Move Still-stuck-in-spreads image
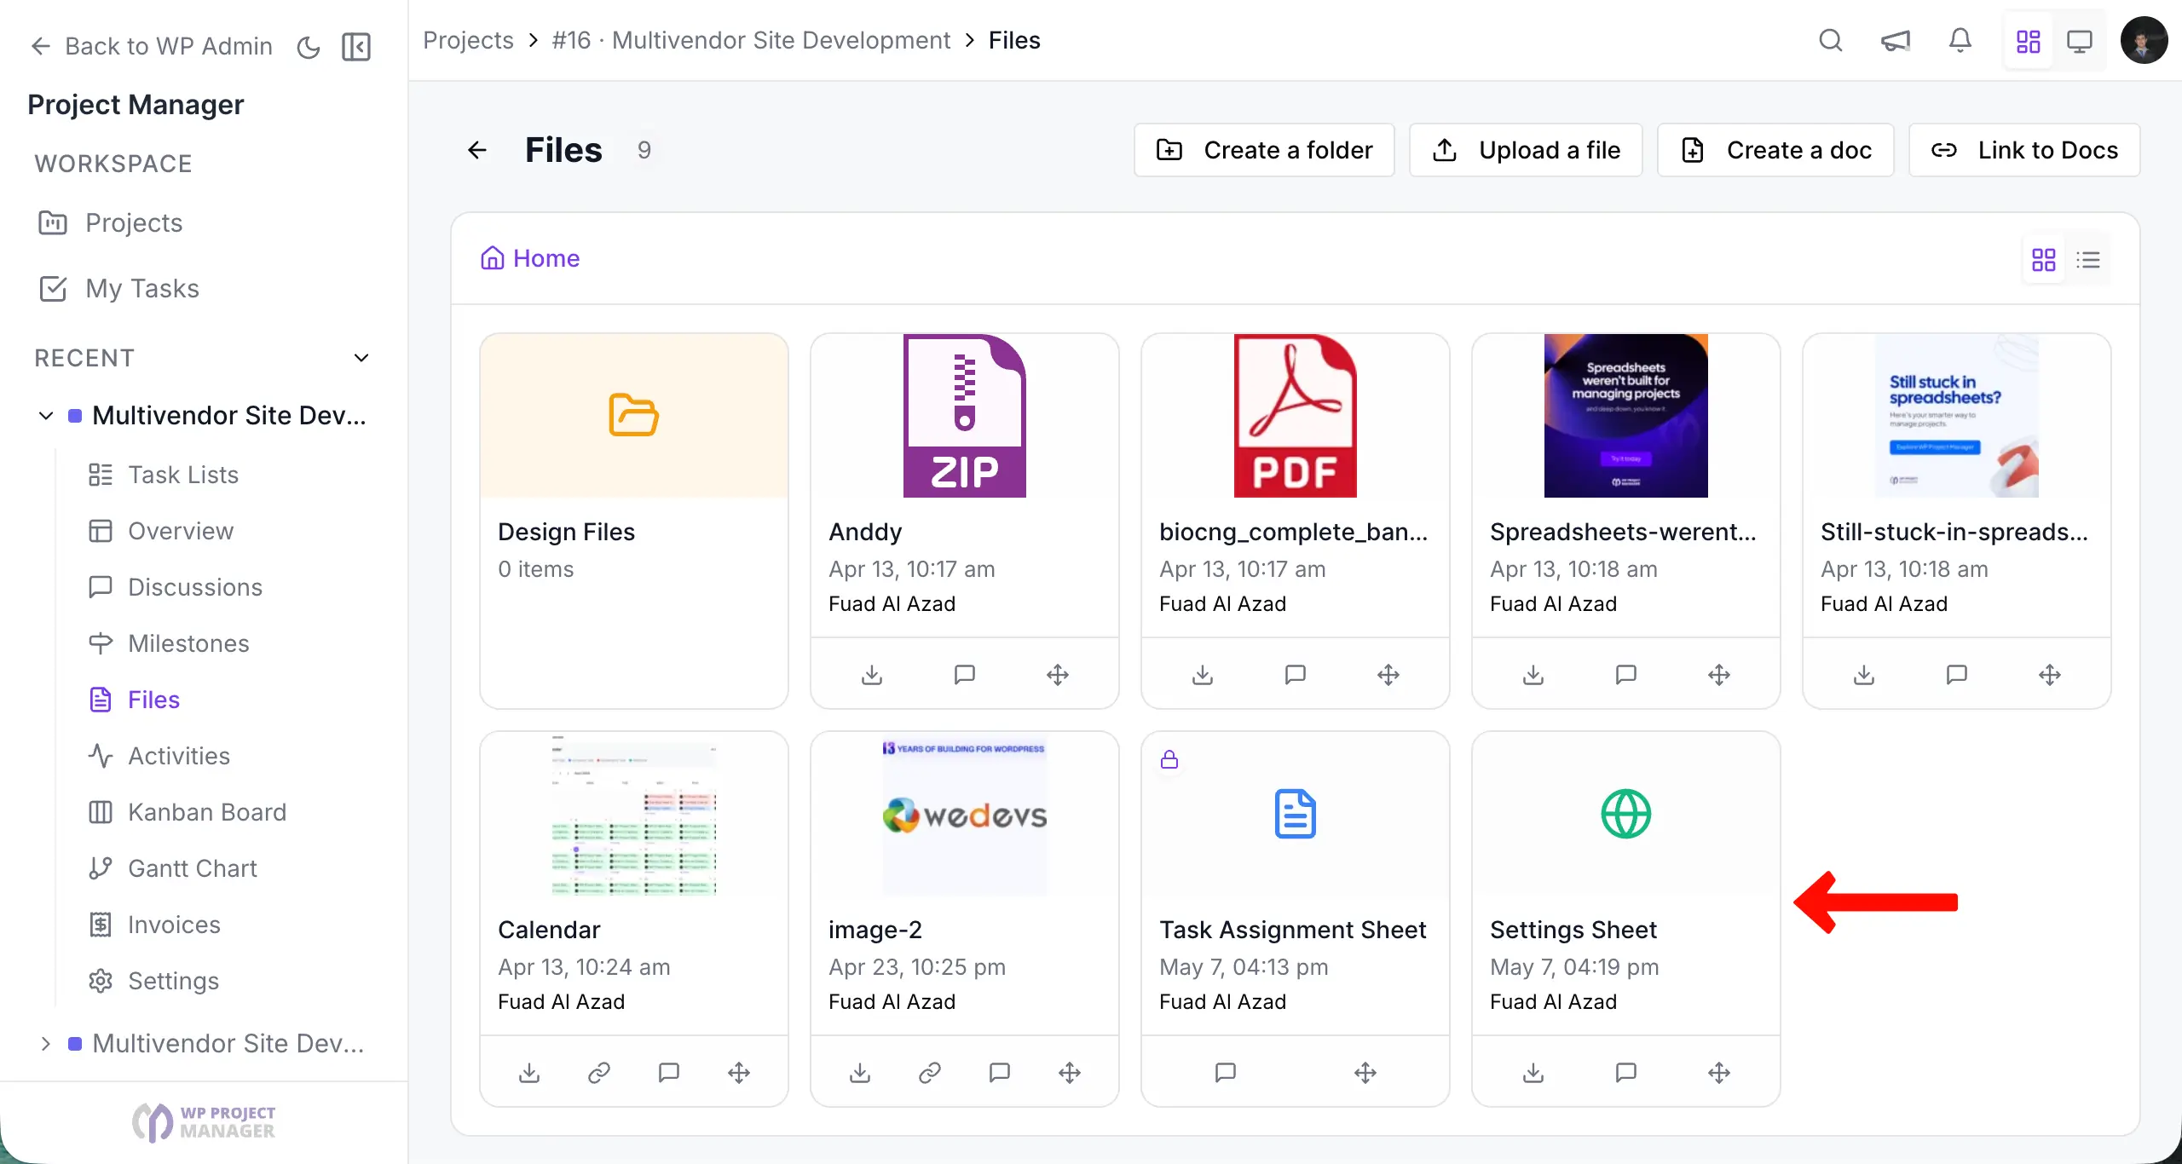The height and width of the screenshot is (1164, 2182). point(2050,675)
